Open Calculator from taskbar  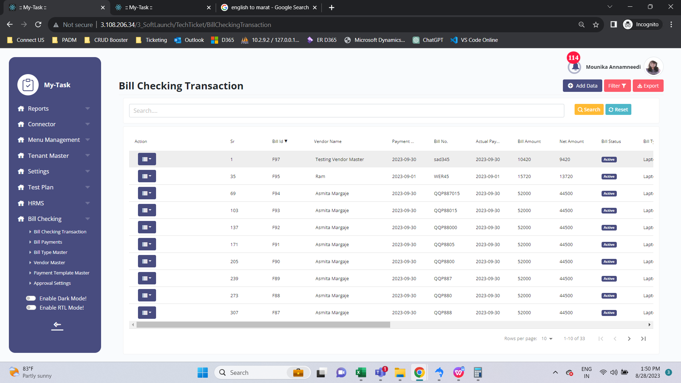[x=478, y=372]
